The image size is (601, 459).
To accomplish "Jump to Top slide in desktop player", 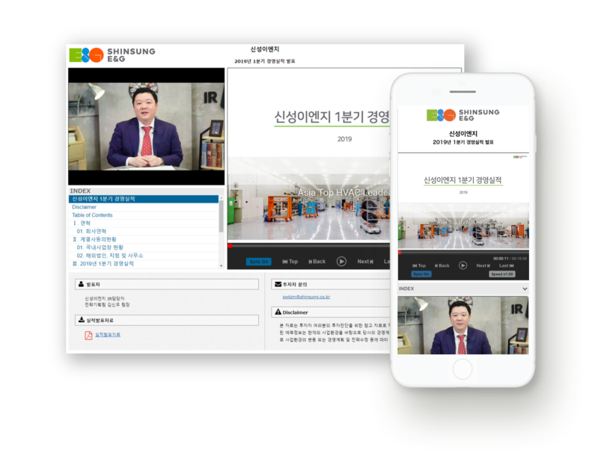I will 290,262.
